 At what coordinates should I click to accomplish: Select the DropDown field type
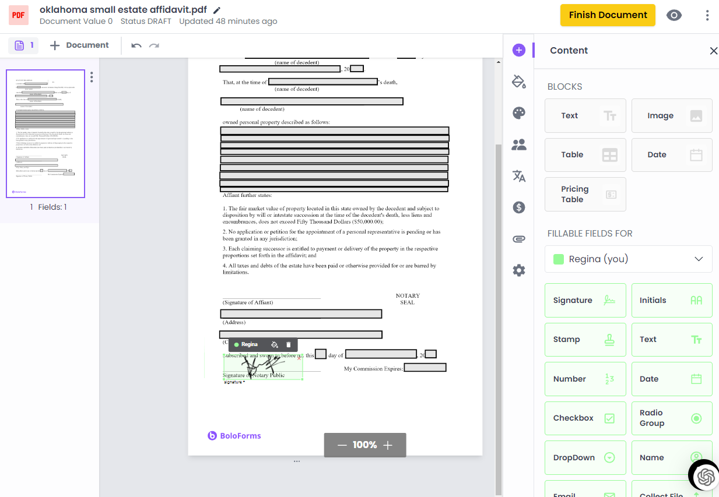(585, 458)
